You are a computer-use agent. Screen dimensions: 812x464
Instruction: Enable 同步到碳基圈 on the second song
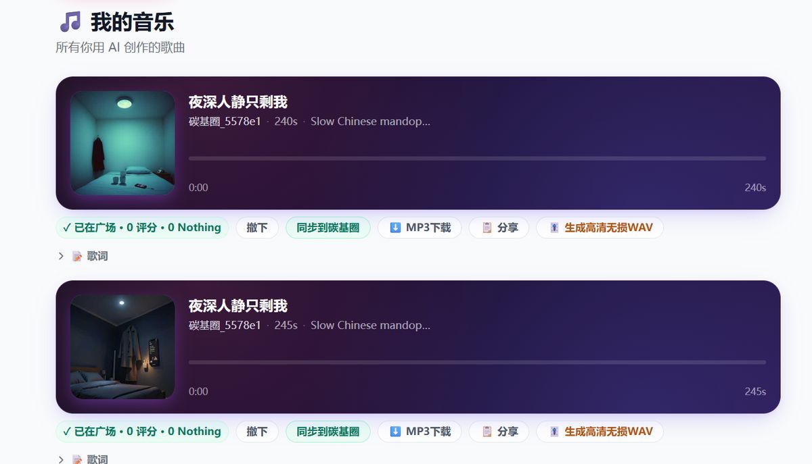pyautogui.click(x=328, y=432)
